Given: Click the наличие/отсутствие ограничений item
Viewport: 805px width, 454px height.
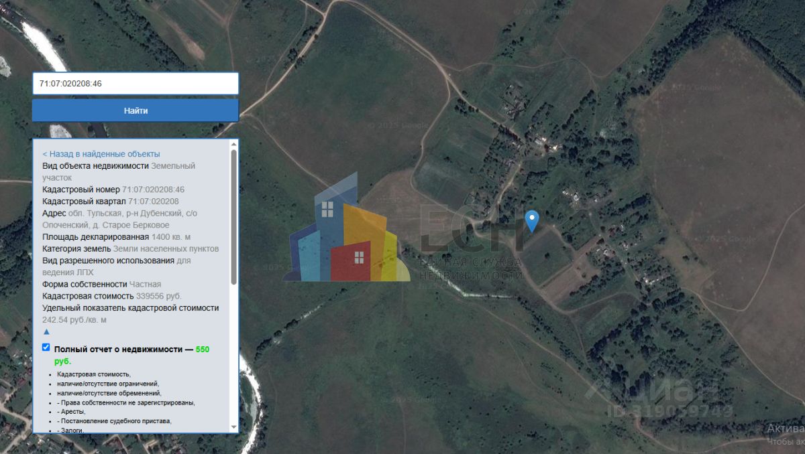Looking at the screenshot, I should coord(109,384).
